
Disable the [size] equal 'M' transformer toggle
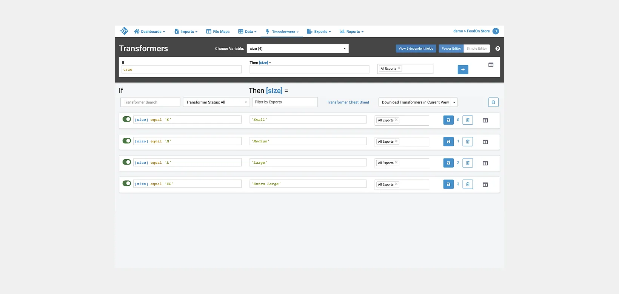[127, 141]
